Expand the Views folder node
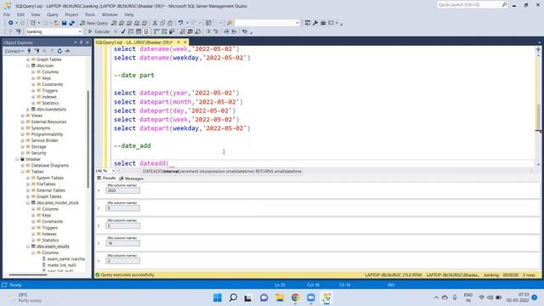Screen dimensions: 544x306 click(23, 116)
